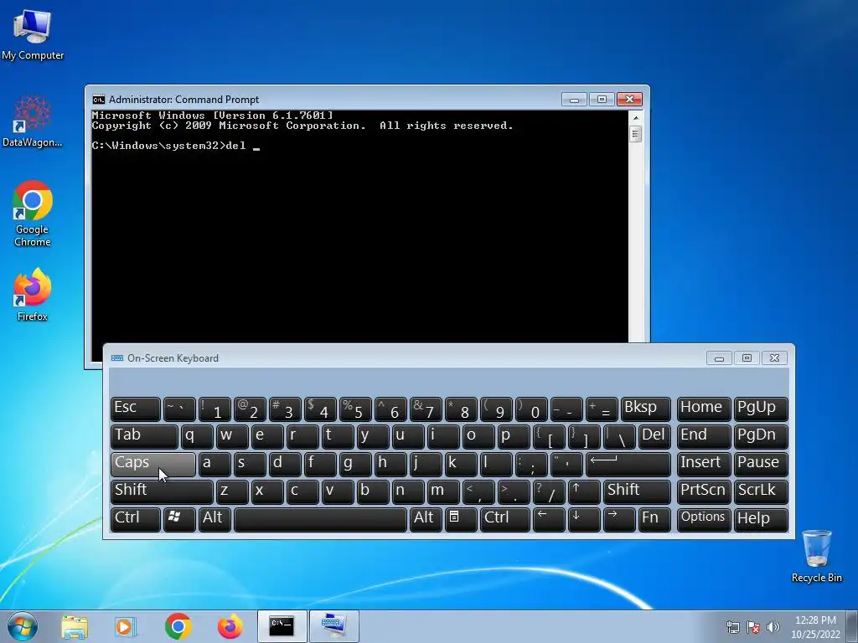Open the Recycle Bin icon
The height and width of the screenshot is (643, 858).
click(x=816, y=556)
